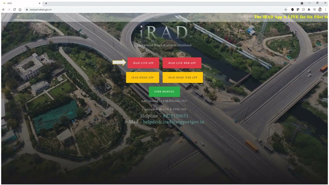
Task: Open the black shield extension icon
Action: pos(293,10)
